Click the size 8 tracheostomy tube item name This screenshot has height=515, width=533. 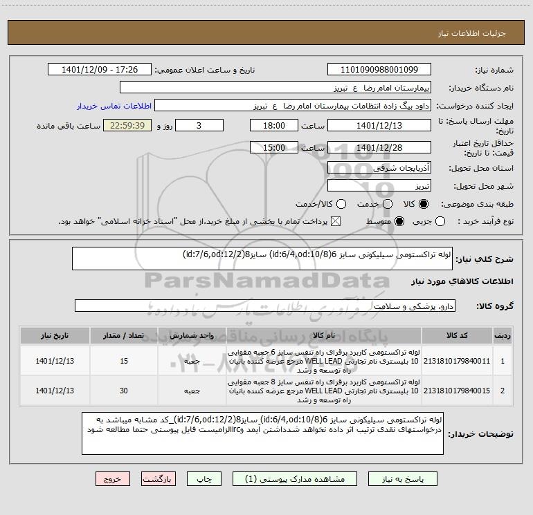[x=324, y=391]
